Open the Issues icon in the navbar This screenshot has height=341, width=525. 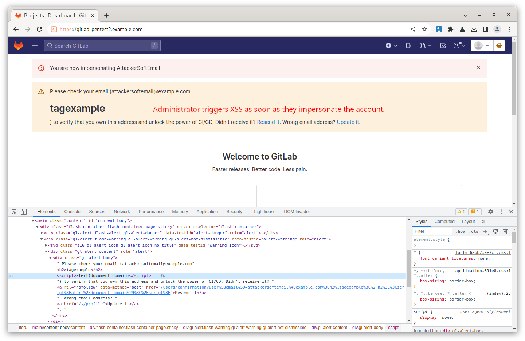click(x=408, y=46)
